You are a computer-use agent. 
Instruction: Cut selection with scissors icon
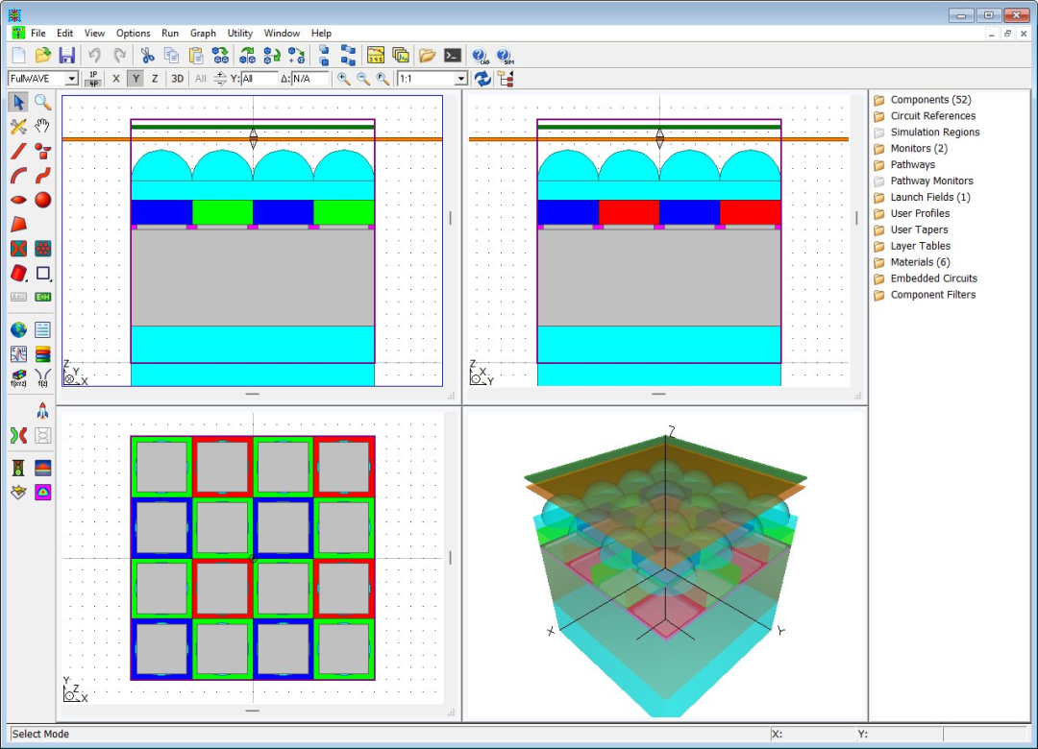[x=147, y=56]
